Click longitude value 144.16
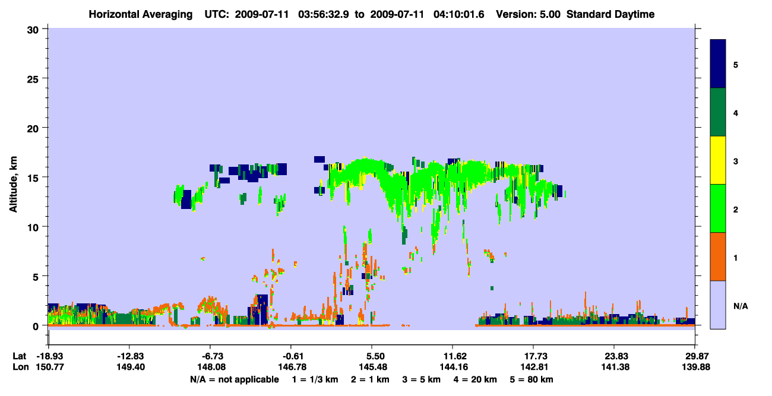772x396 pixels. coord(453,368)
